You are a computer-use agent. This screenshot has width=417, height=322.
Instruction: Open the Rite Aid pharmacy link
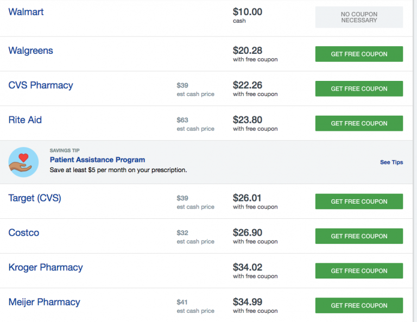[x=25, y=120]
